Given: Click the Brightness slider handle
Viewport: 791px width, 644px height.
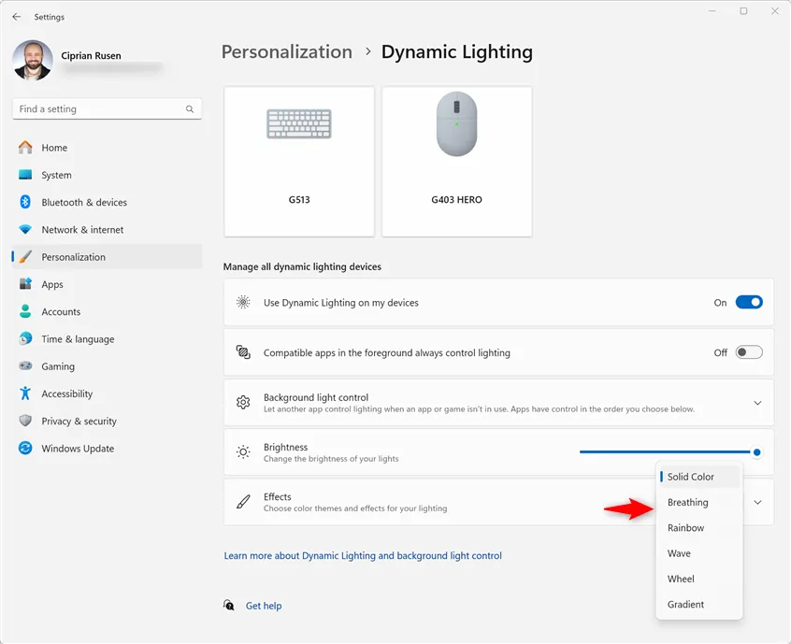Looking at the screenshot, I should click(x=756, y=452).
